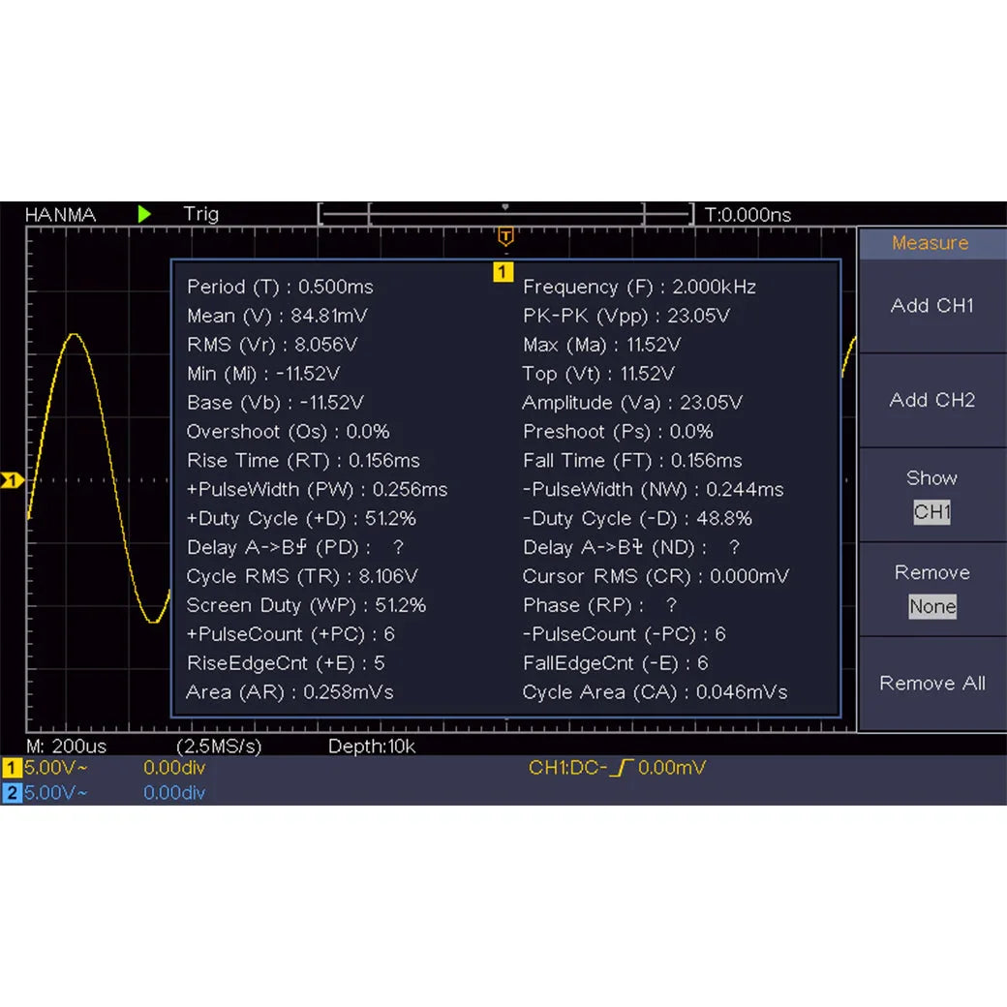1007x1007 pixels.
Task: Toggle the Trig status indicator
Action: 200,214
